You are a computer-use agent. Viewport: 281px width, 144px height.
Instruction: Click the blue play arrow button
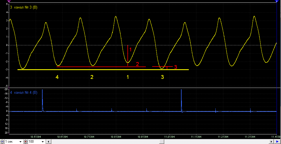(277, 142)
